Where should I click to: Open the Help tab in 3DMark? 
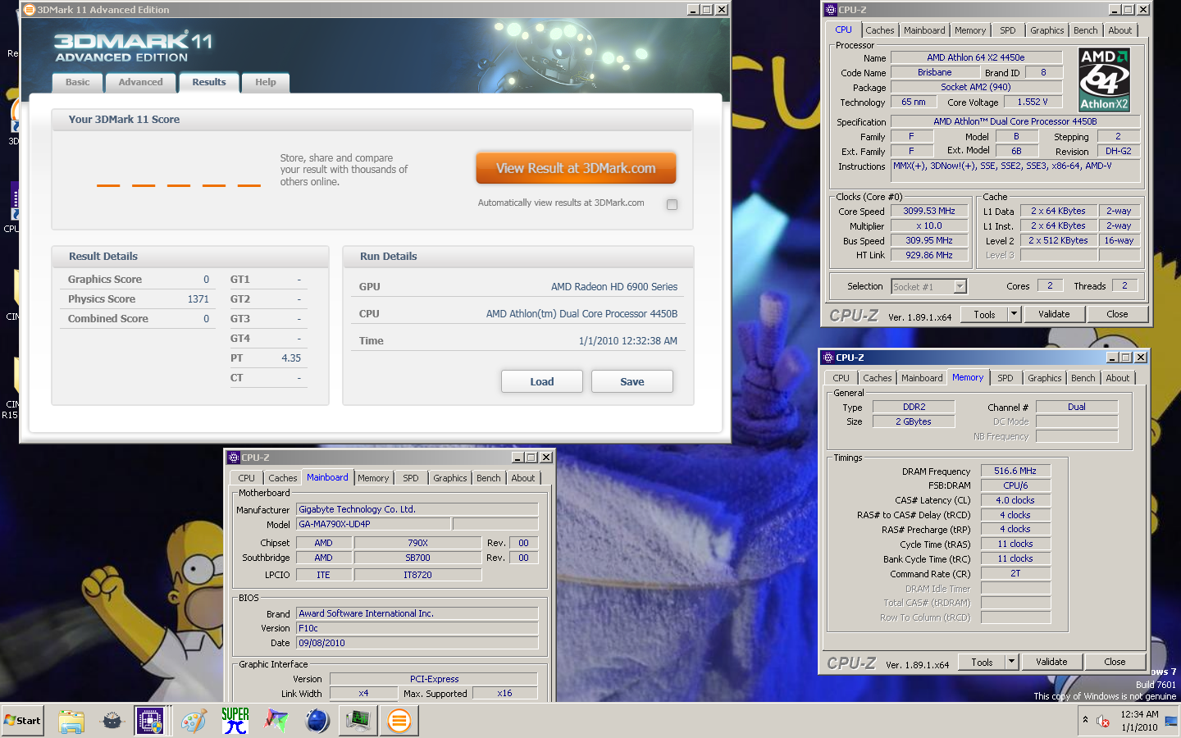point(266,82)
